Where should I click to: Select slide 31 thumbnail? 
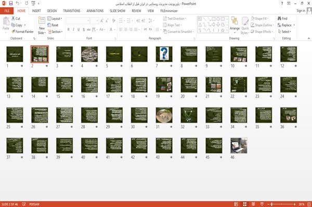click(164, 115)
